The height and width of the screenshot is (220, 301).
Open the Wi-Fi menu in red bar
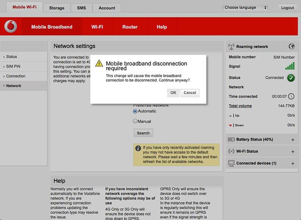tap(97, 27)
